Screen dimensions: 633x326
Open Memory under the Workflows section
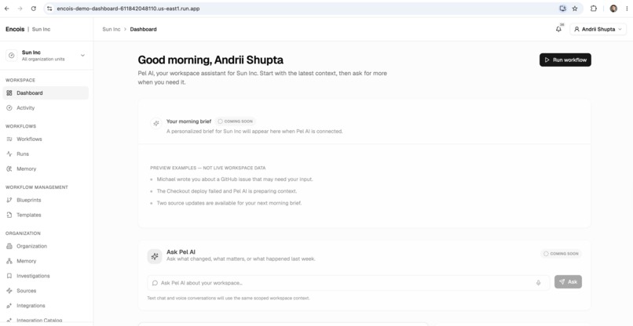point(46,168)
